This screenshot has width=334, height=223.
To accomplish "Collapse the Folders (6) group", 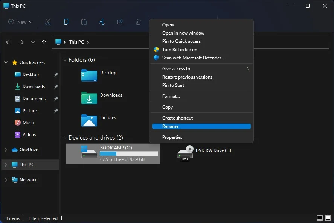I will pyautogui.click(x=65, y=60).
